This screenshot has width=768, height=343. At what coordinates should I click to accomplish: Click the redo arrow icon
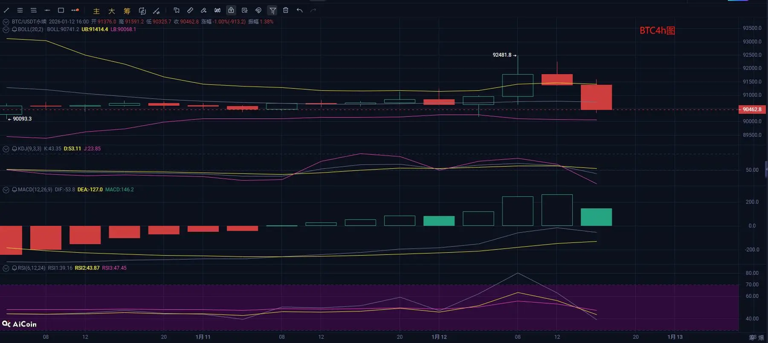[313, 10]
